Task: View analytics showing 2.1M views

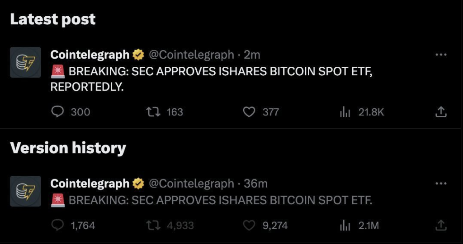Action: [x=345, y=226]
